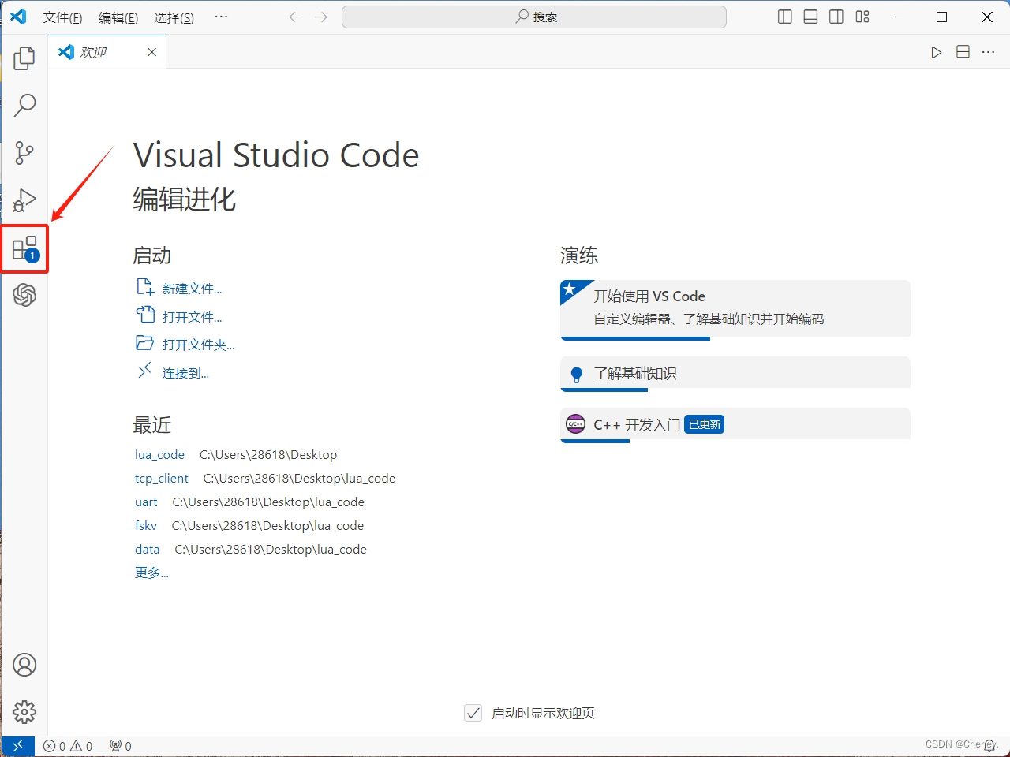Image resolution: width=1010 pixels, height=757 pixels.
Task: Open the Extensions view
Action: coord(24,248)
